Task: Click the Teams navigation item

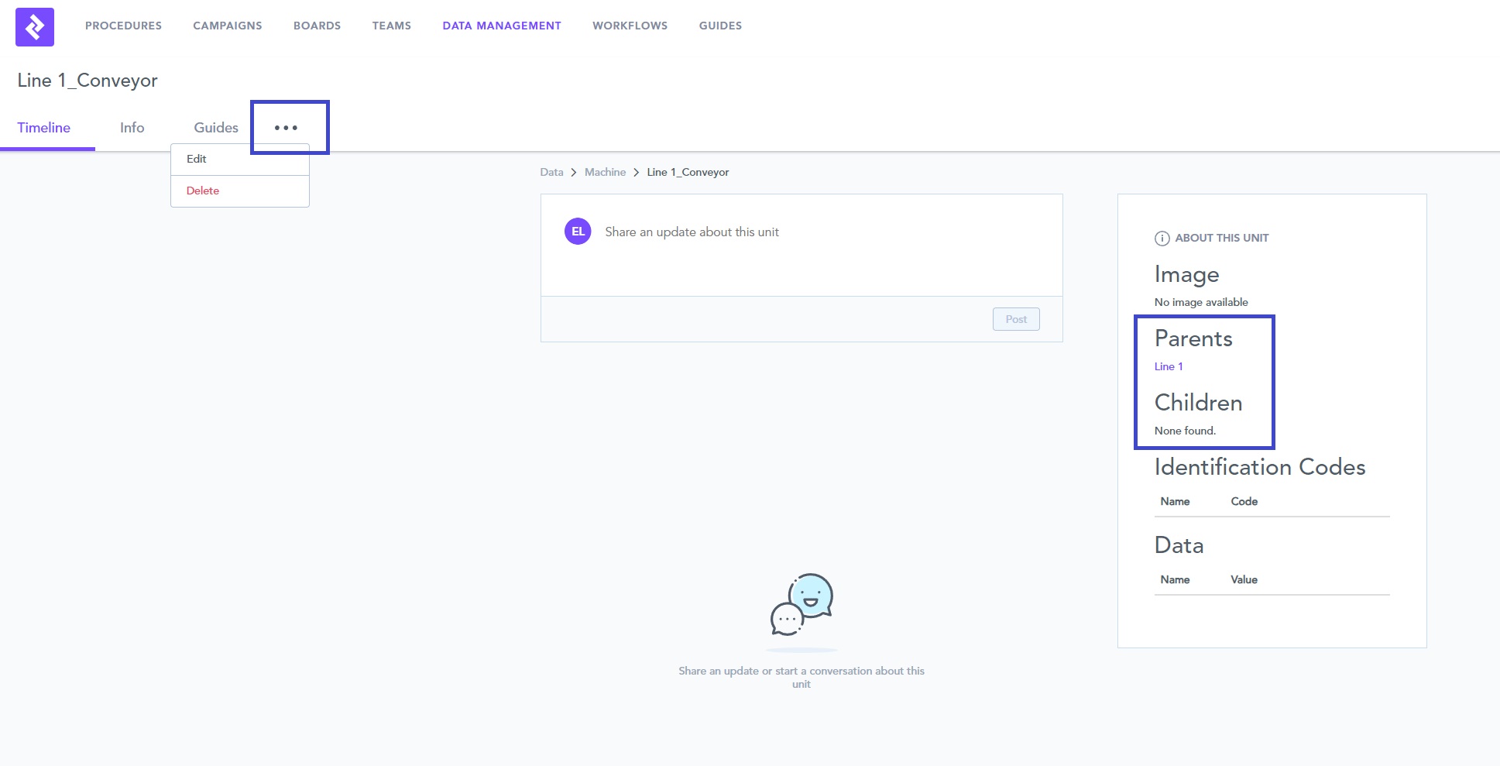Action: pos(391,26)
